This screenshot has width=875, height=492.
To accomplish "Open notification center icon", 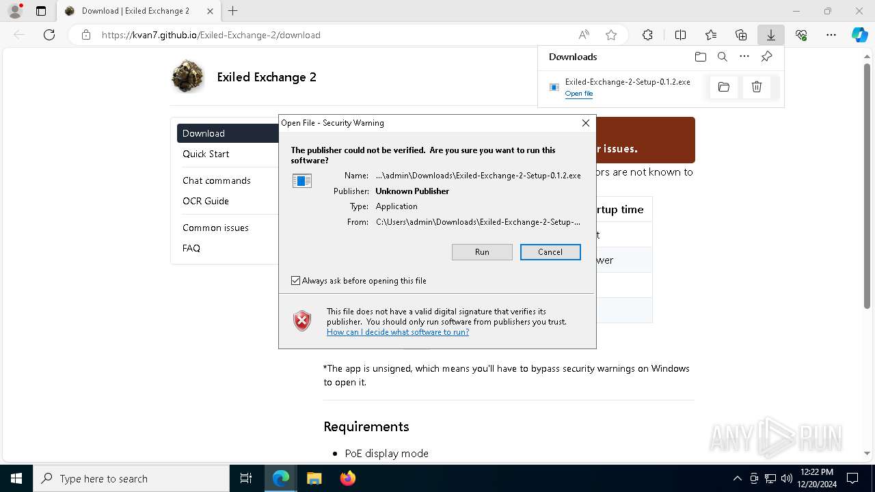I will click(852, 478).
